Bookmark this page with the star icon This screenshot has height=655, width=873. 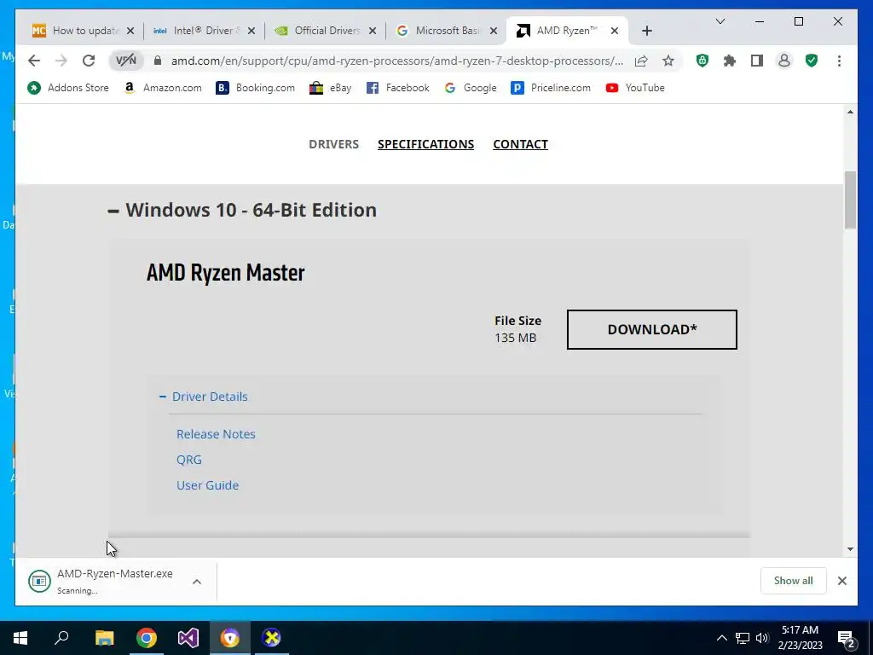(668, 61)
